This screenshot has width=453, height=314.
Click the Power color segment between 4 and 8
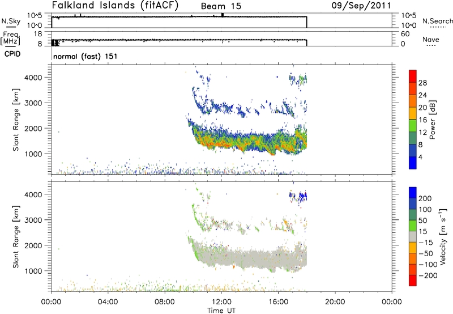click(x=413, y=151)
